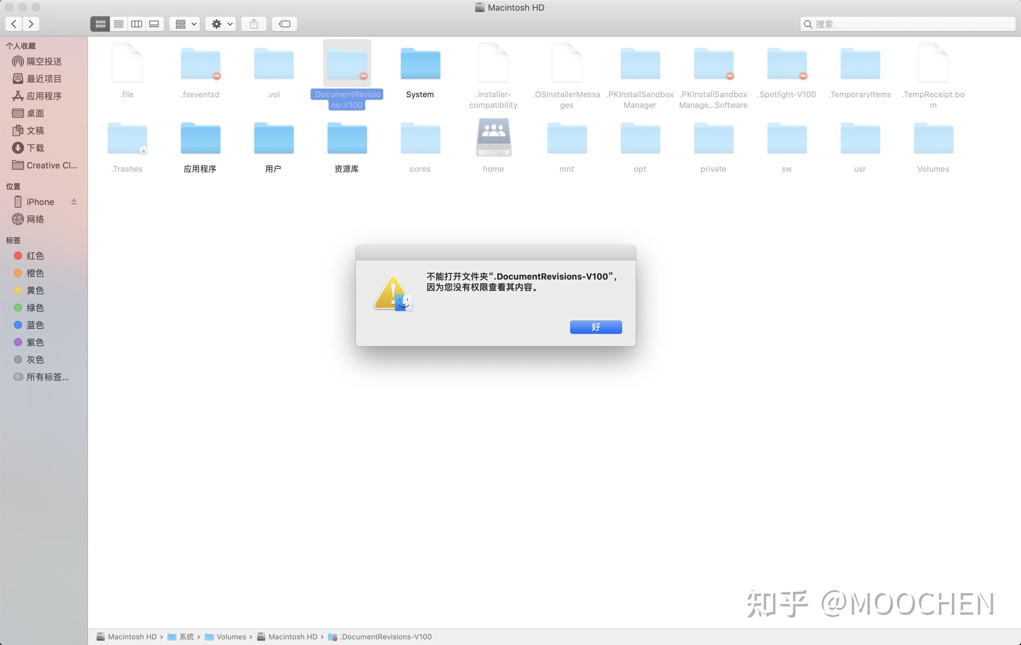
Task: Select Network (网络) in the sidebar
Action: click(35, 219)
